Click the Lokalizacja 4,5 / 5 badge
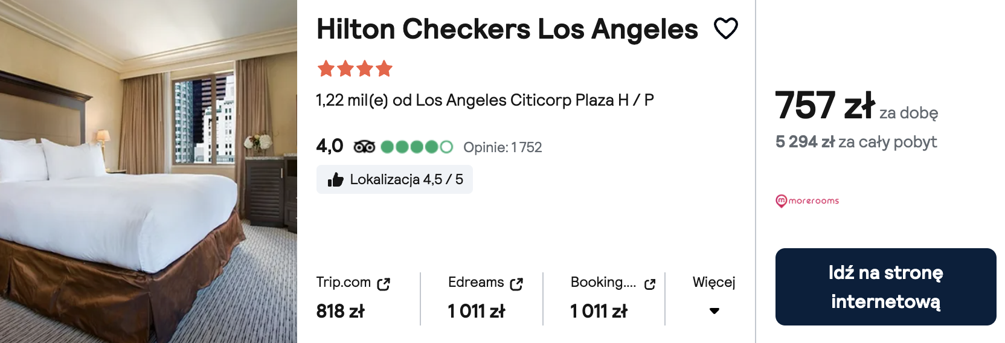 coord(394,179)
